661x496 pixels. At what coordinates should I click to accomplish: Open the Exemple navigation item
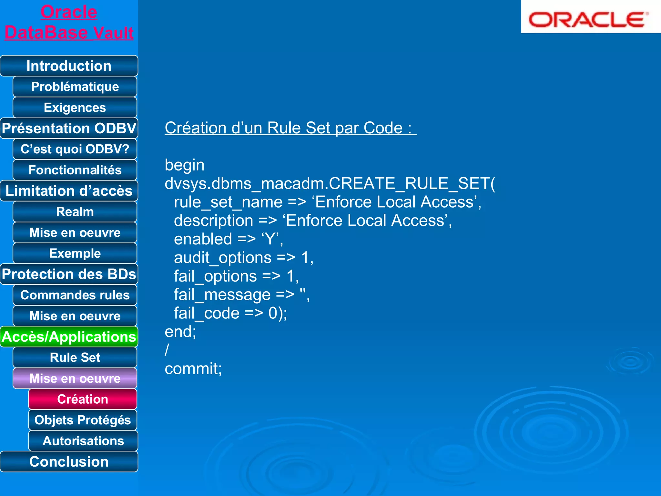click(75, 253)
